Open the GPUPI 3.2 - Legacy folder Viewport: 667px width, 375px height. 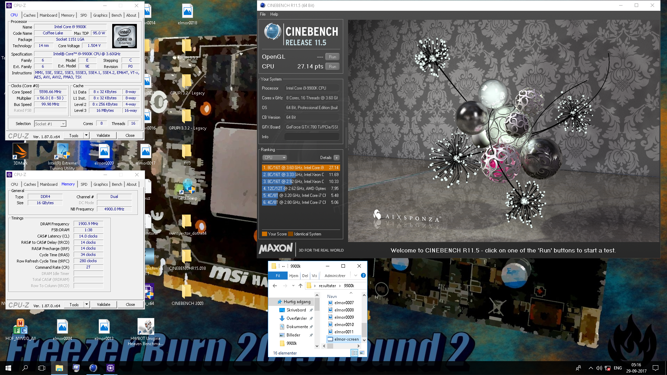187,84
